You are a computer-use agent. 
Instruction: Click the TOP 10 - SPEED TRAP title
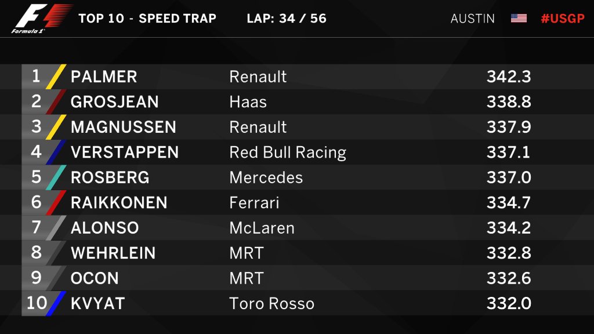coord(147,18)
